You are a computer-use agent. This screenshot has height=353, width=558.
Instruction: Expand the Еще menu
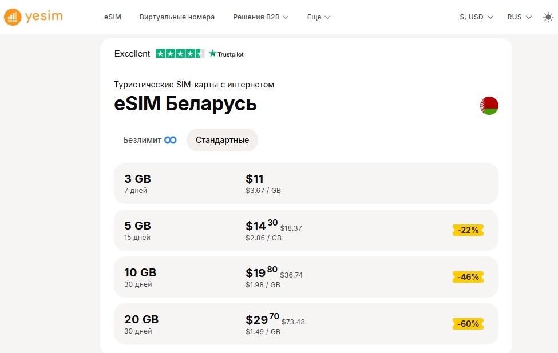319,17
